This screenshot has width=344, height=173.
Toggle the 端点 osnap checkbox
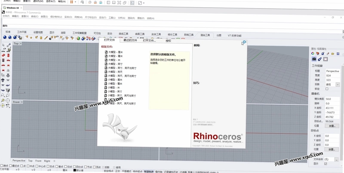click(x=2, y=166)
